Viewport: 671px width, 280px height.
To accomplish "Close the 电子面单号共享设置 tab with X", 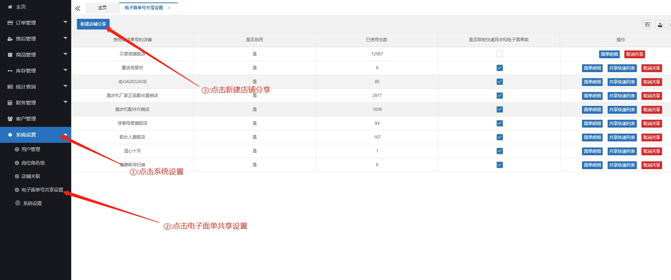I will [x=169, y=8].
